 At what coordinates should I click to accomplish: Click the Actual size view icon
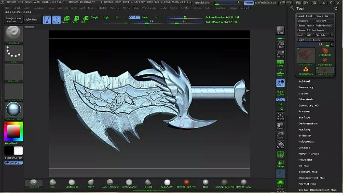click(x=280, y=45)
